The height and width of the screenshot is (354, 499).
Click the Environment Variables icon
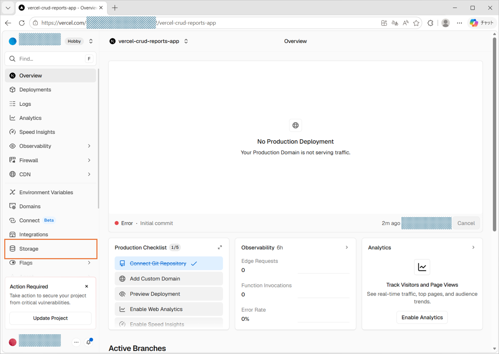coord(12,192)
